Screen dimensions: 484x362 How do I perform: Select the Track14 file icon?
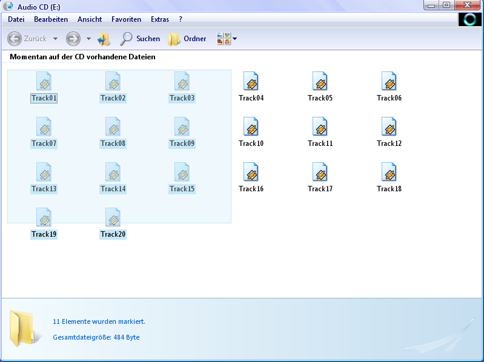click(x=113, y=171)
